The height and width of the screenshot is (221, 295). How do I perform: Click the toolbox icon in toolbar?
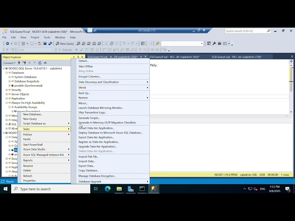click(219, 44)
